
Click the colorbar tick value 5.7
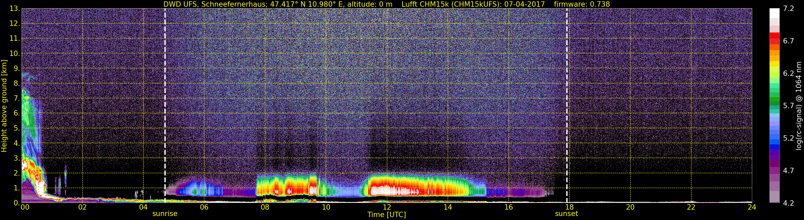click(x=789, y=106)
